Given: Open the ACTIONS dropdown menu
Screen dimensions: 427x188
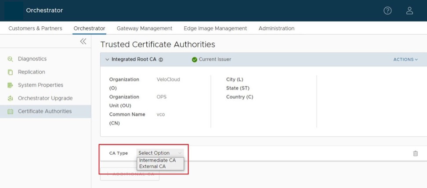Looking at the screenshot, I should [x=405, y=60].
